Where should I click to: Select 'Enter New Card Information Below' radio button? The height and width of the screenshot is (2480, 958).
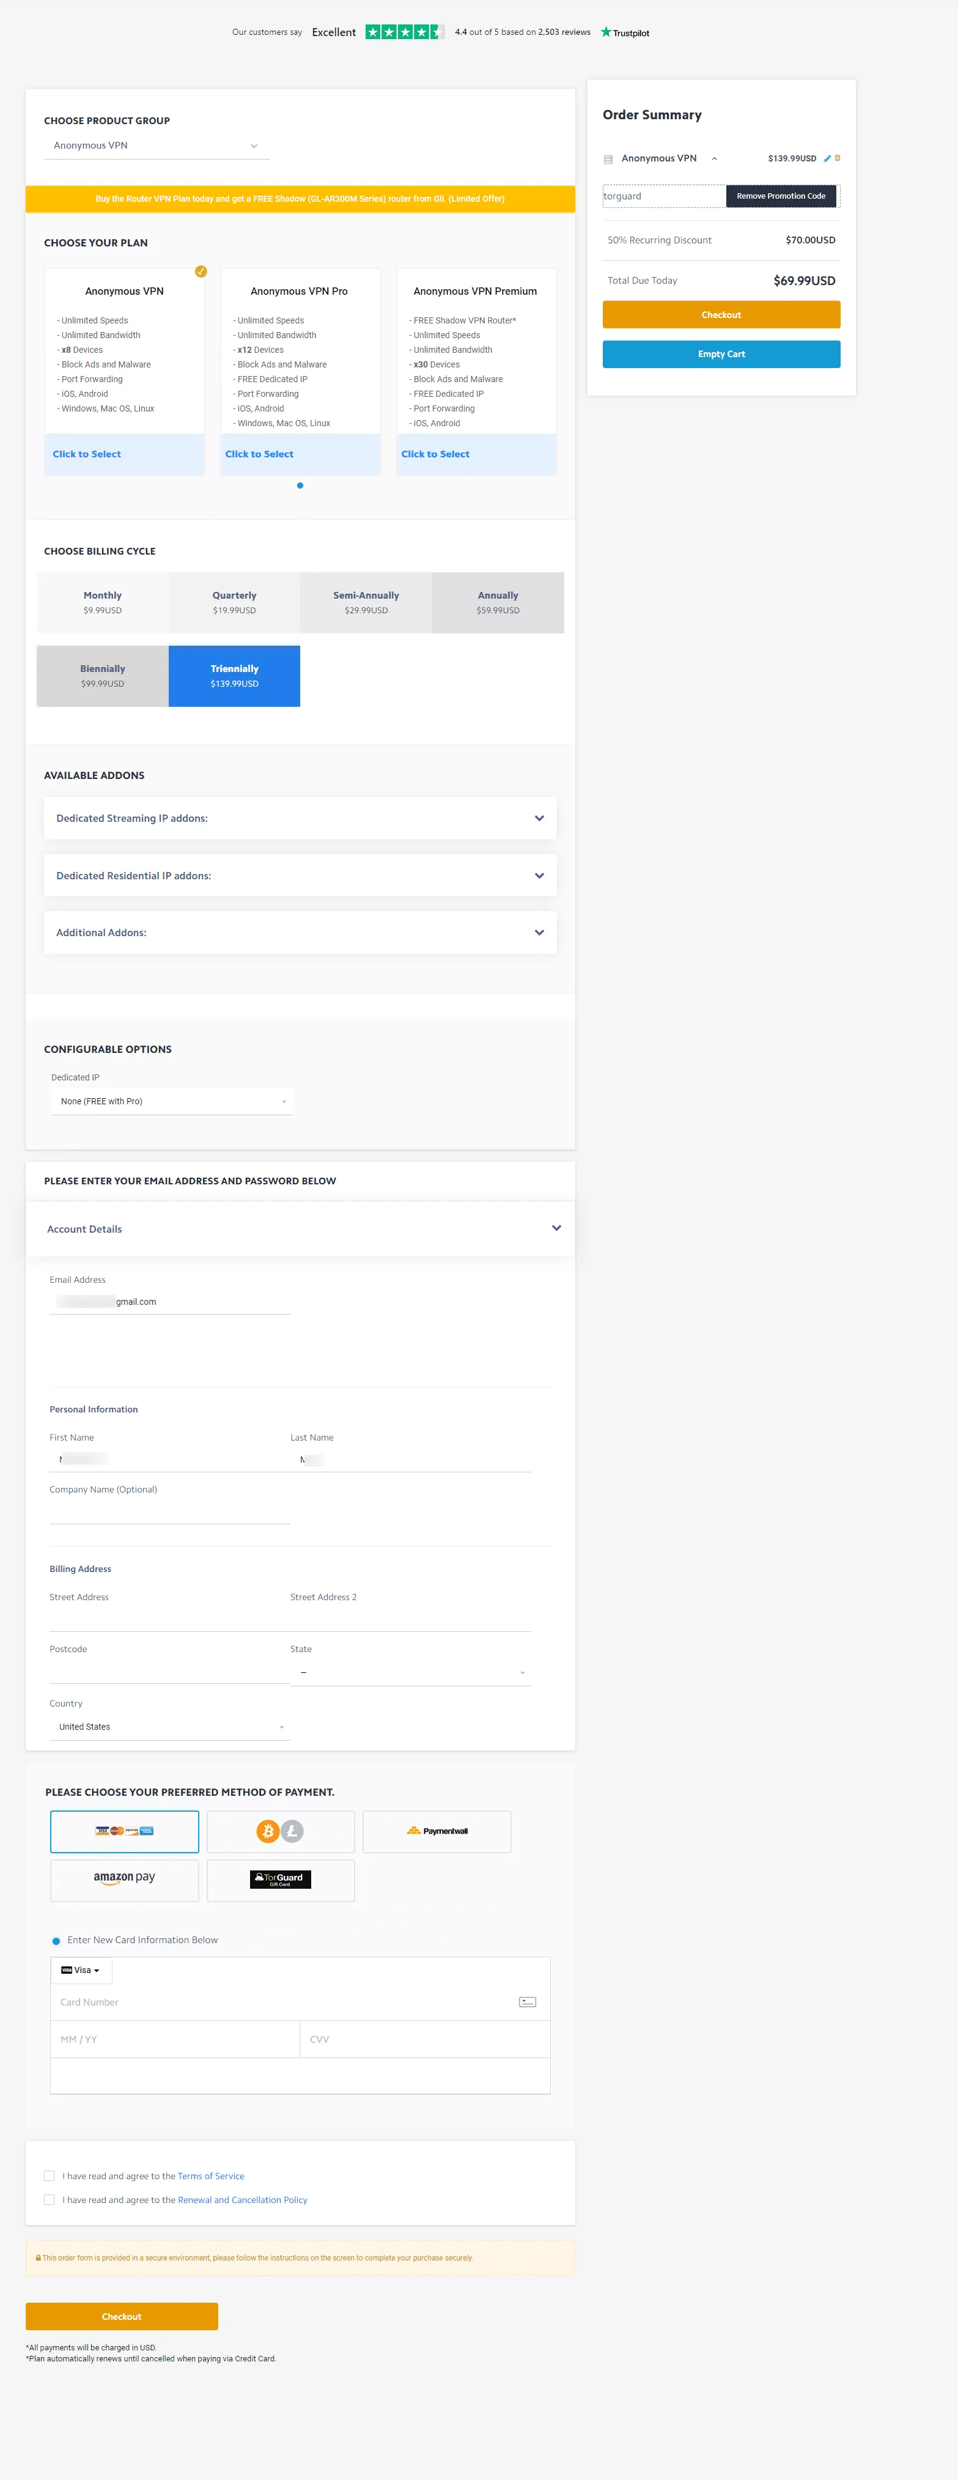(x=56, y=1941)
